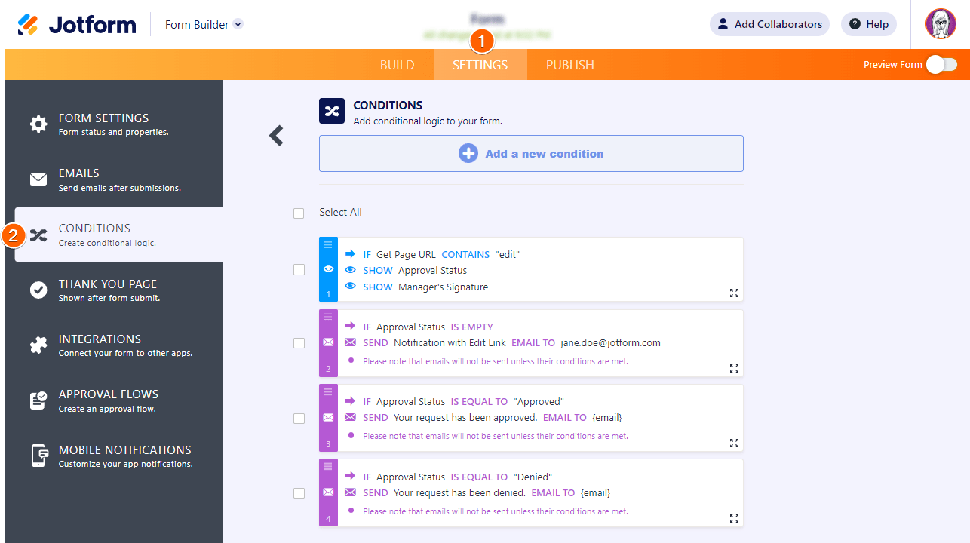
Task: Click the Integrations puzzle icon
Action: 38,345
